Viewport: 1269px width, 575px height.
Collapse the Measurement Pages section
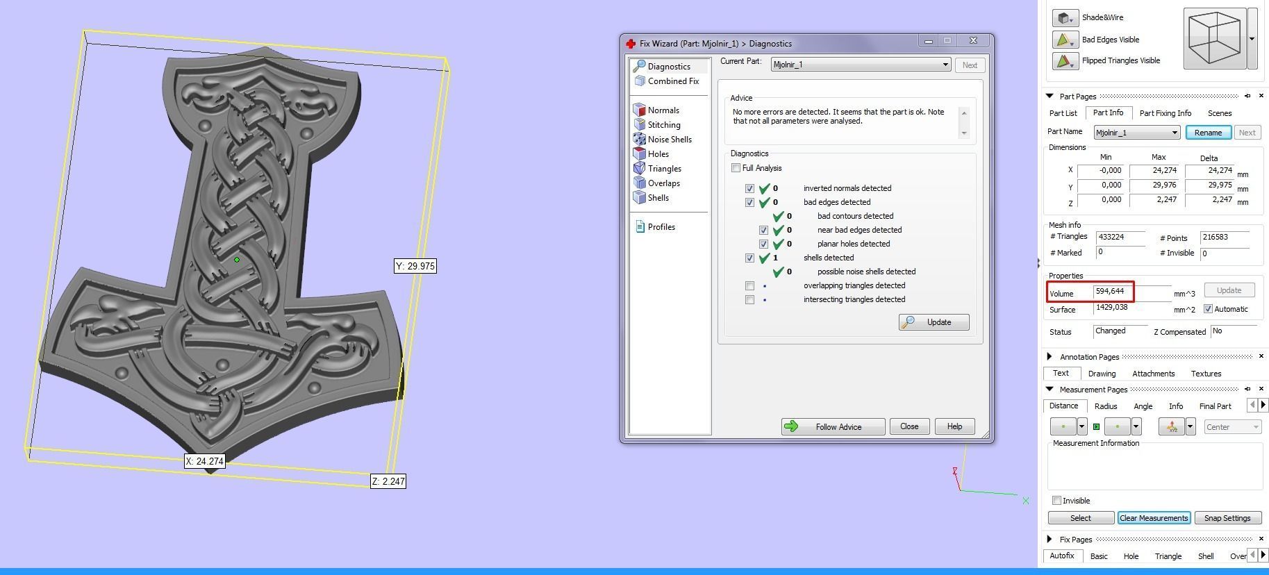[x=1050, y=389]
